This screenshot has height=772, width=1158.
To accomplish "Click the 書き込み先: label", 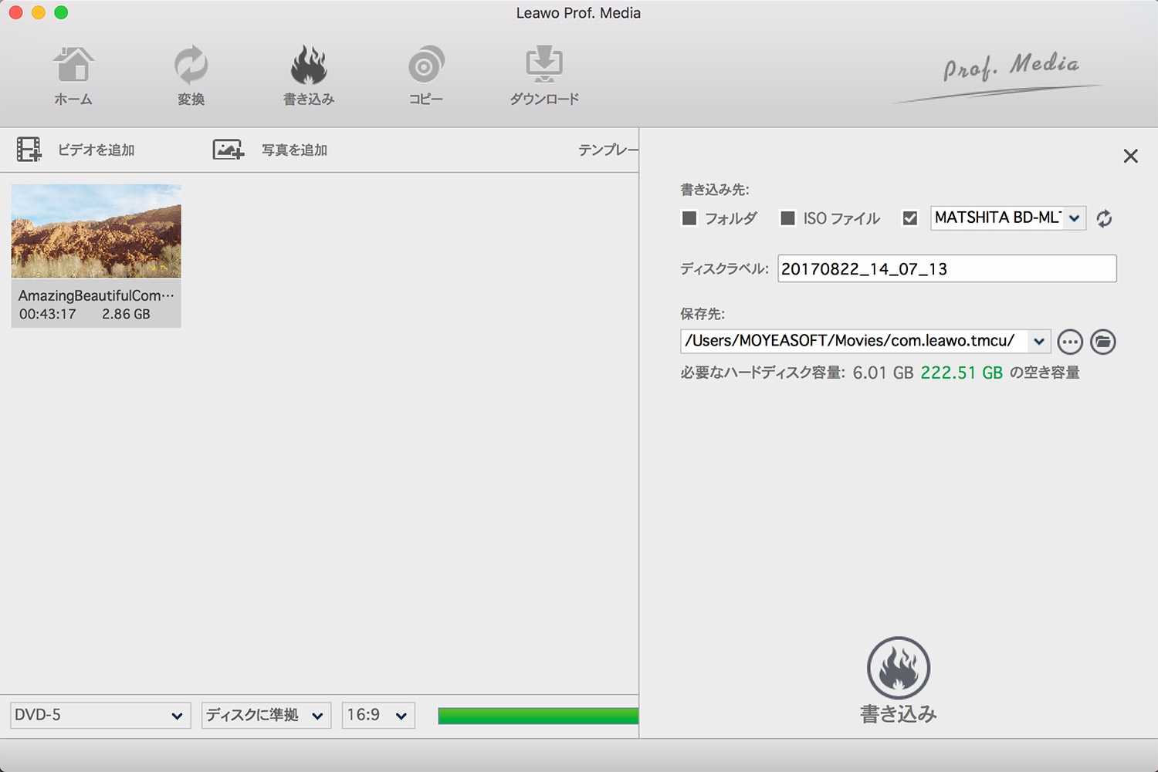I will pyautogui.click(x=715, y=190).
